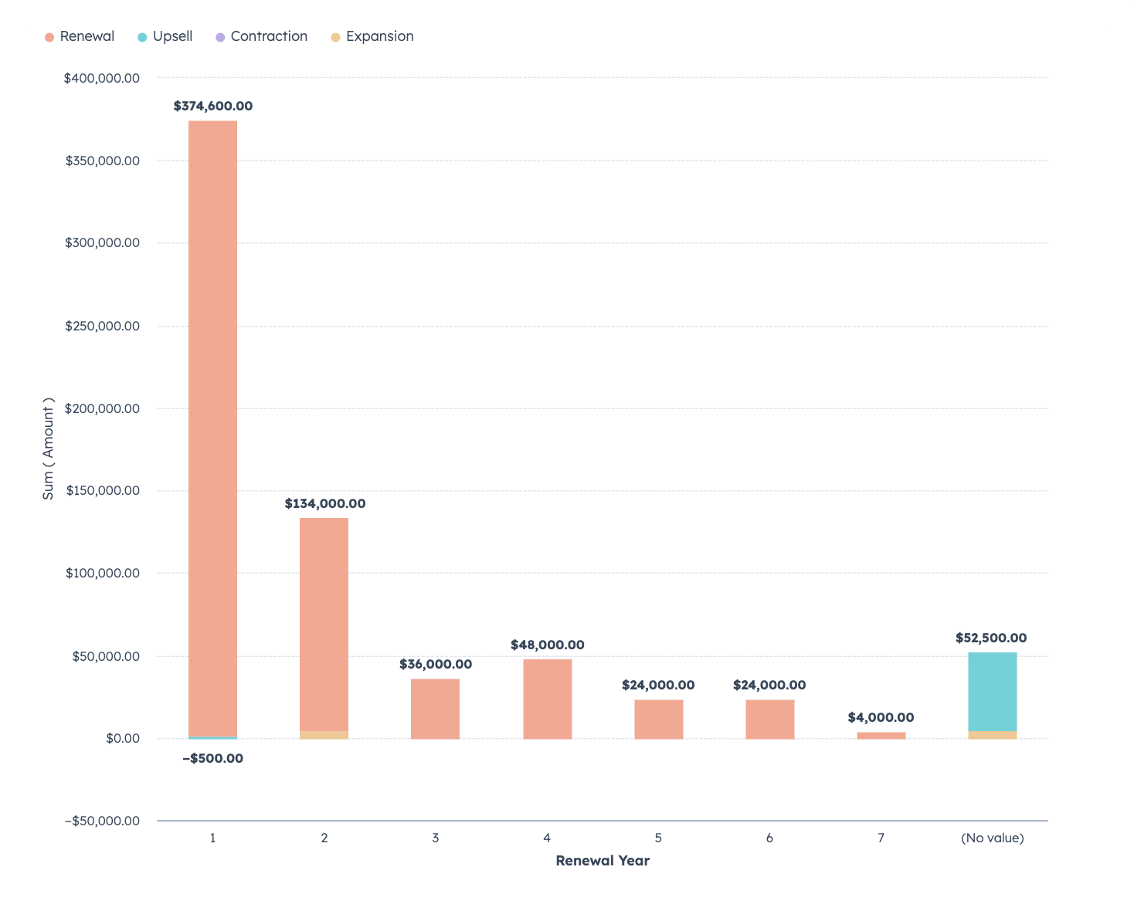Click the Renewal legend color dot
Screen dimensions: 1134x911
pyautogui.click(x=48, y=36)
